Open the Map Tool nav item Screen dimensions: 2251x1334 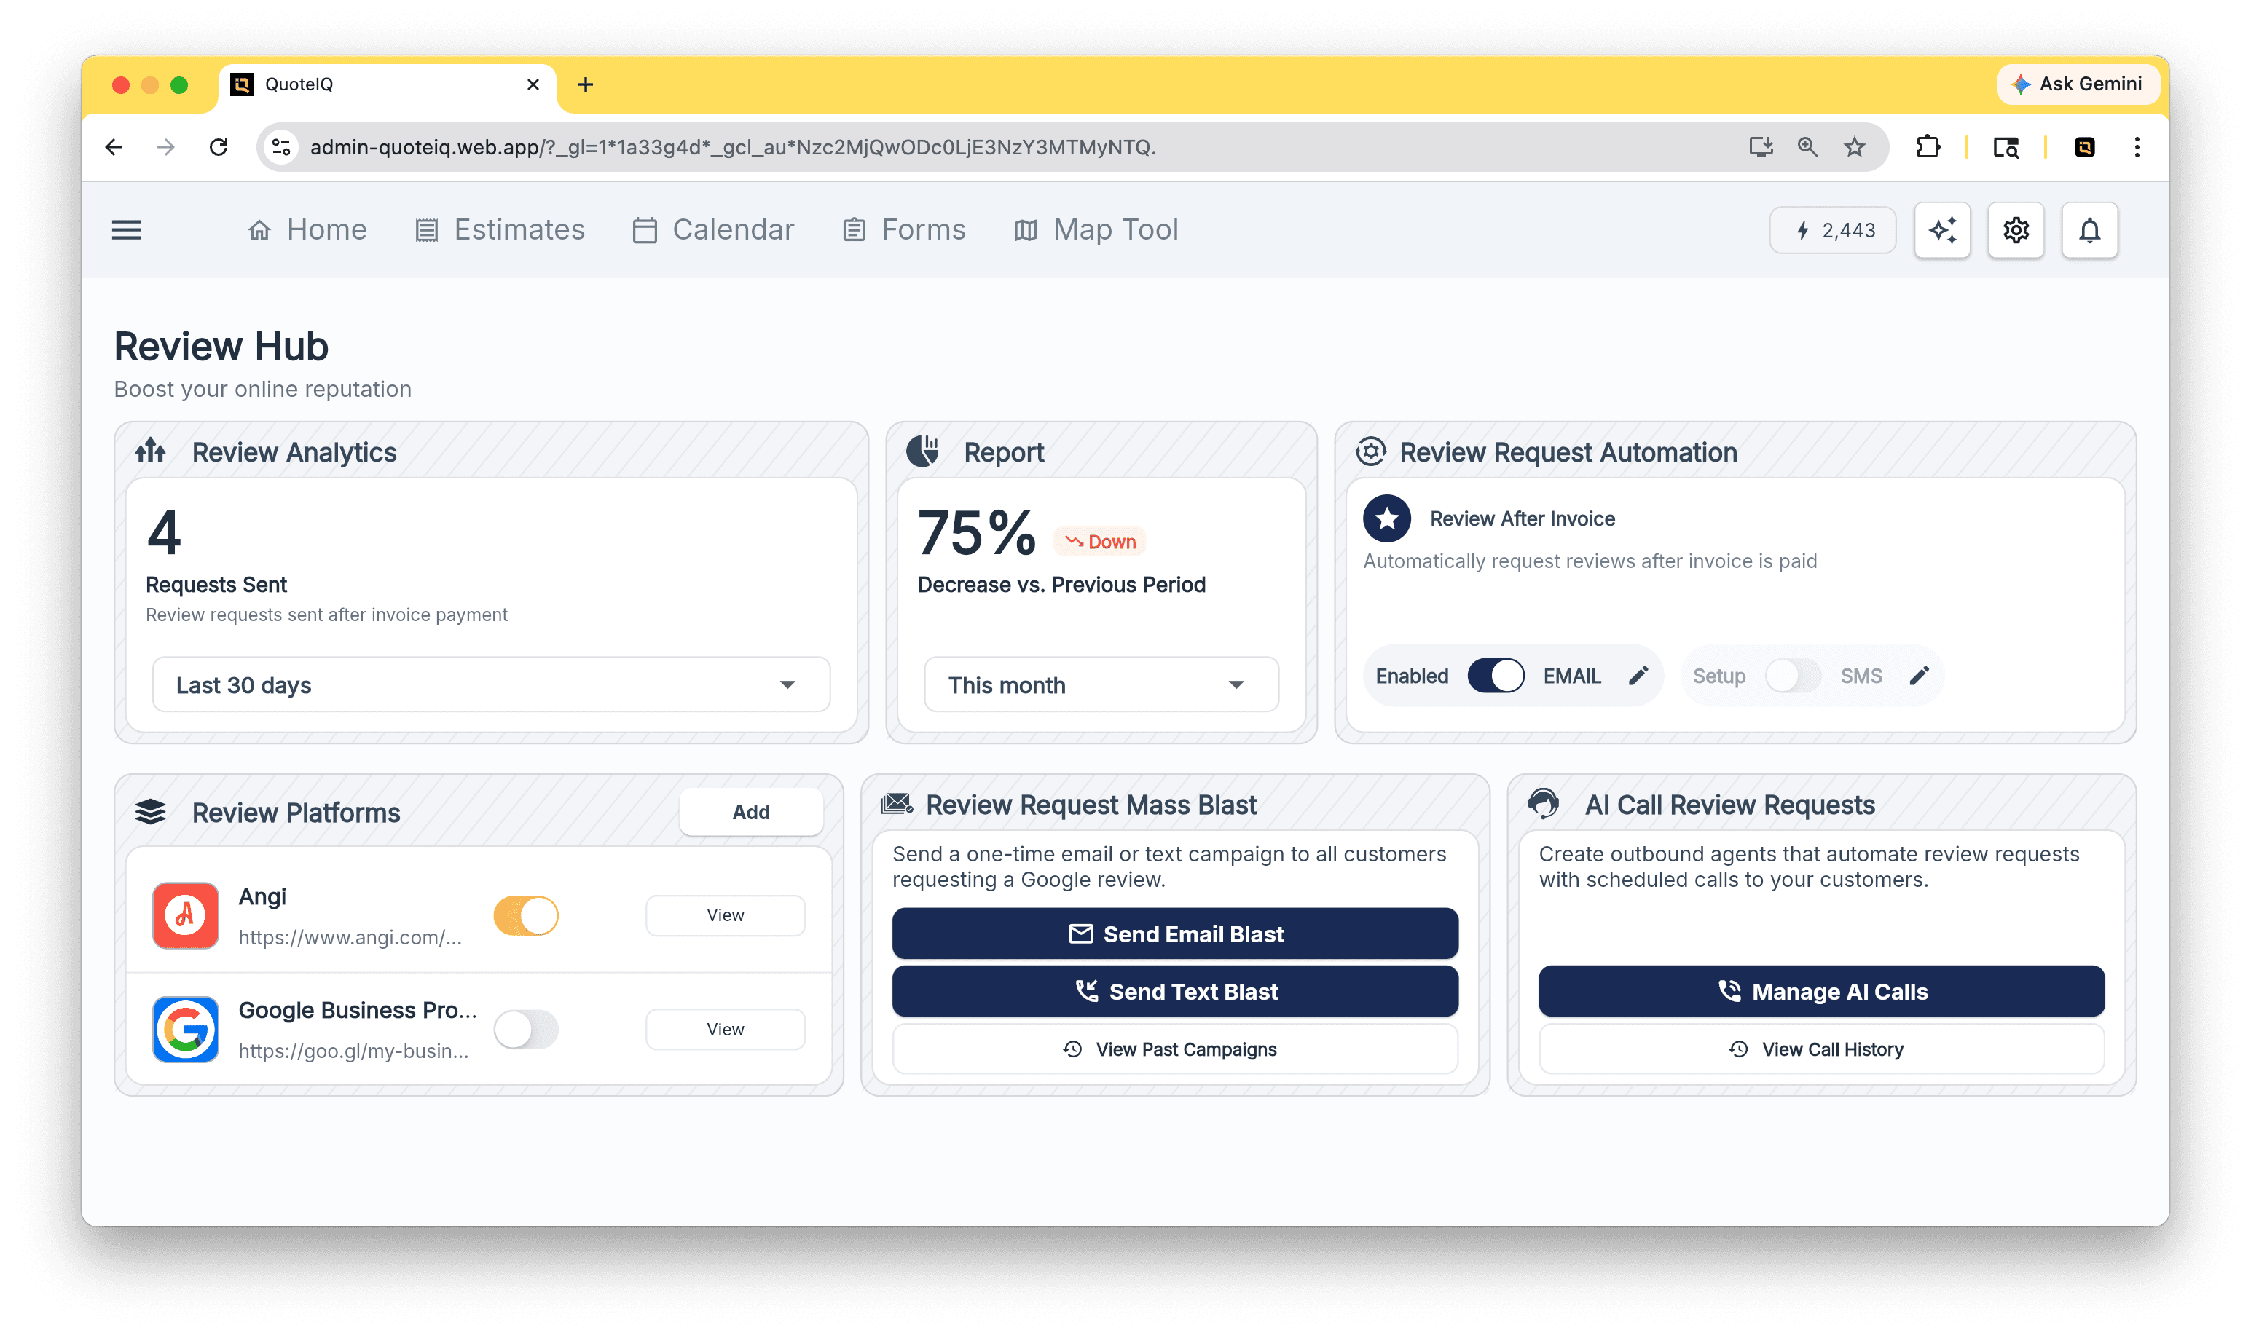pyautogui.click(x=1096, y=230)
